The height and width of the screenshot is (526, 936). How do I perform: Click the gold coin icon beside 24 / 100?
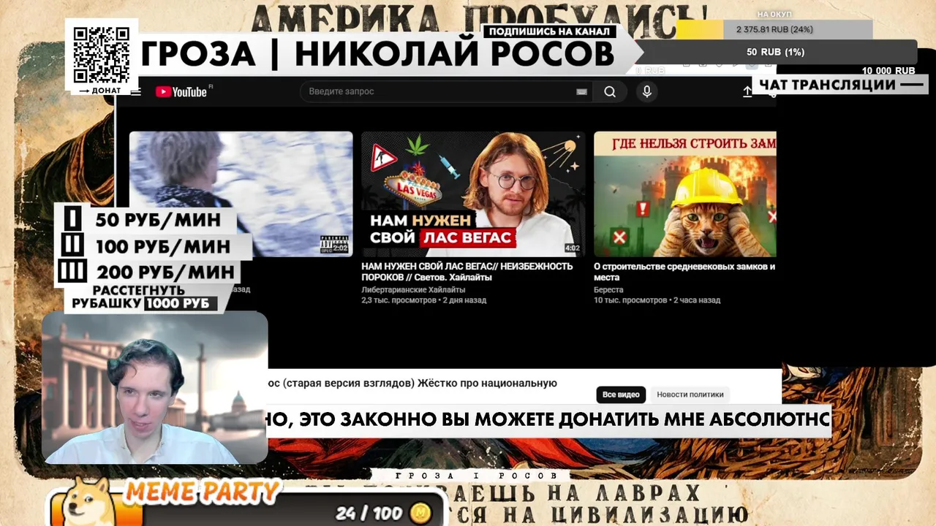[x=420, y=513]
